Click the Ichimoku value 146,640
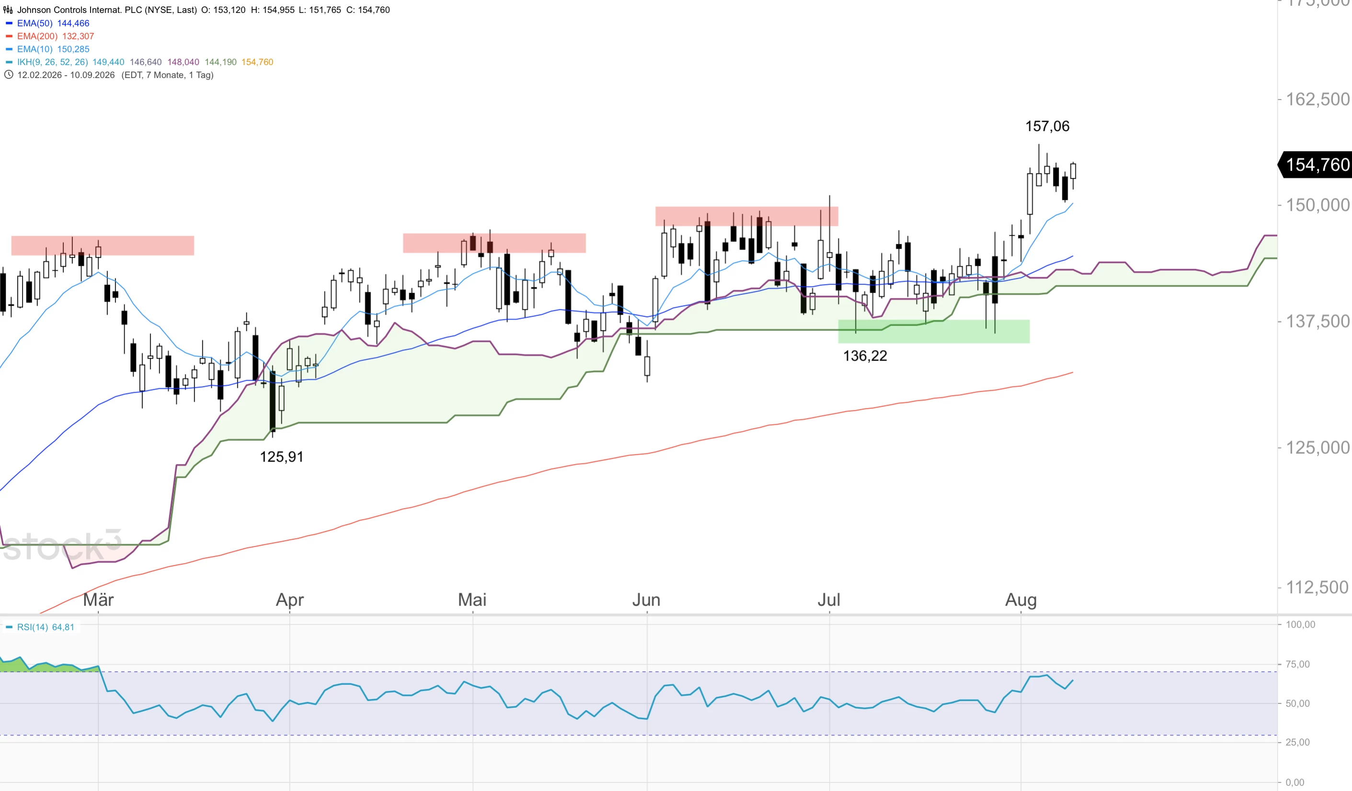Image resolution: width=1352 pixels, height=791 pixels. pyautogui.click(x=146, y=62)
